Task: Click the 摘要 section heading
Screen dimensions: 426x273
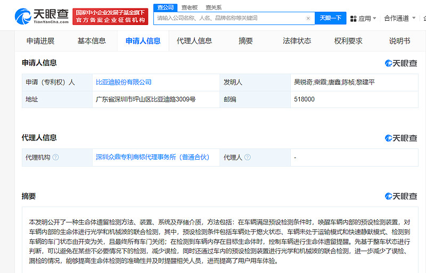Action: coord(29,196)
